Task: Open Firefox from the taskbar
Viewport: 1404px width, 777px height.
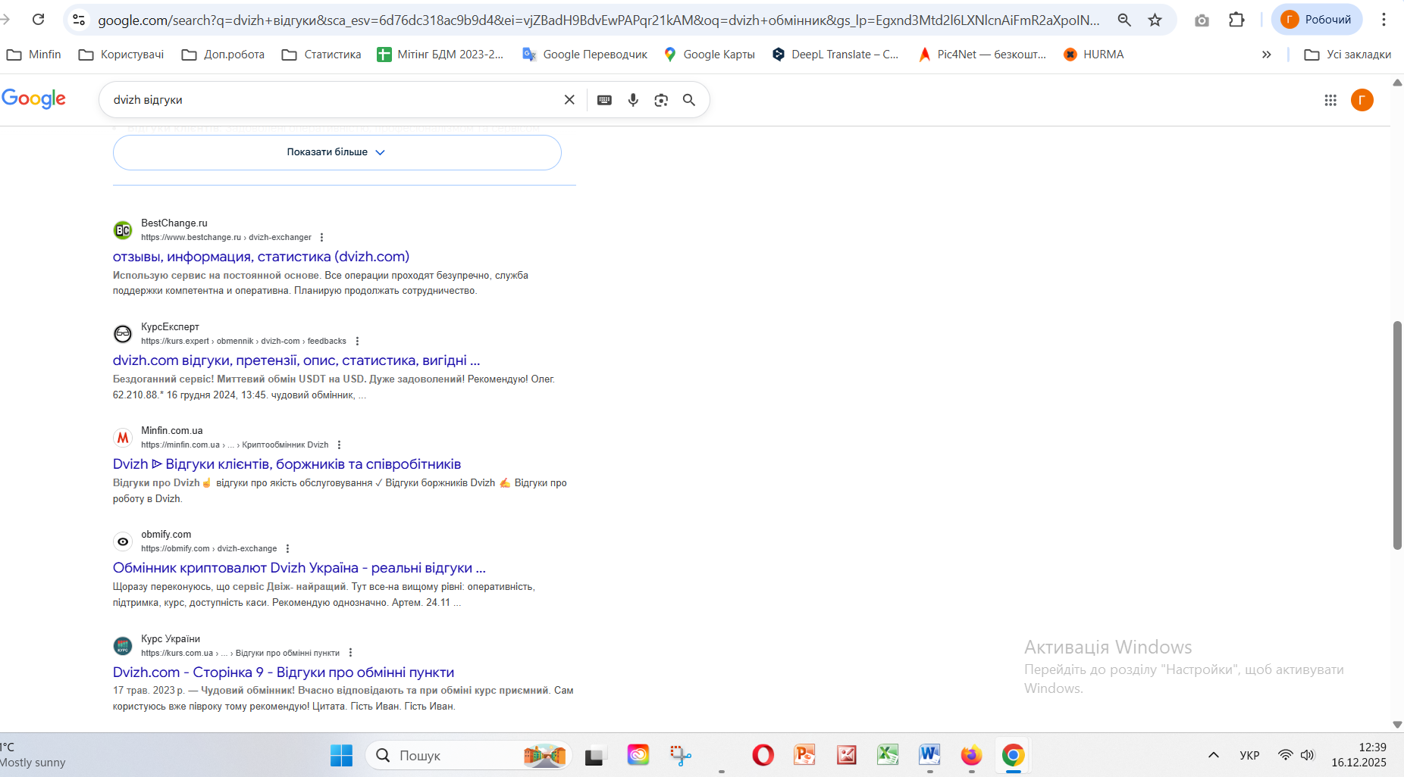Action: (x=971, y=755)
